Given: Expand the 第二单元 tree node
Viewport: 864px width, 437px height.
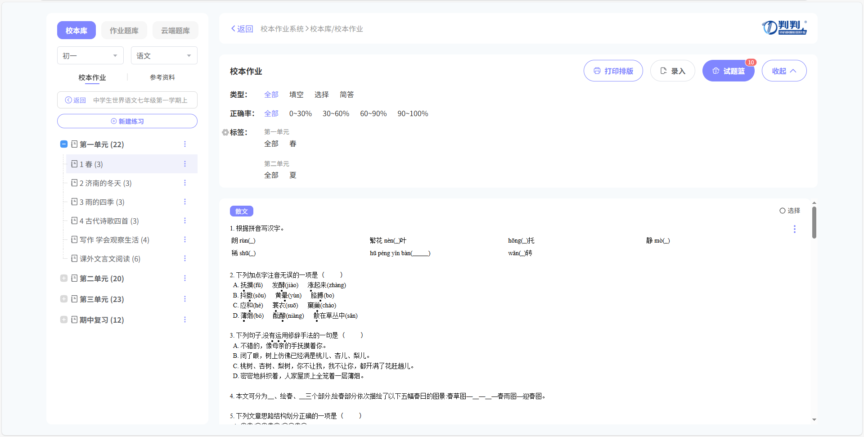Looking at the screenshot, I should pyautogui.click(x=64, y=278).
